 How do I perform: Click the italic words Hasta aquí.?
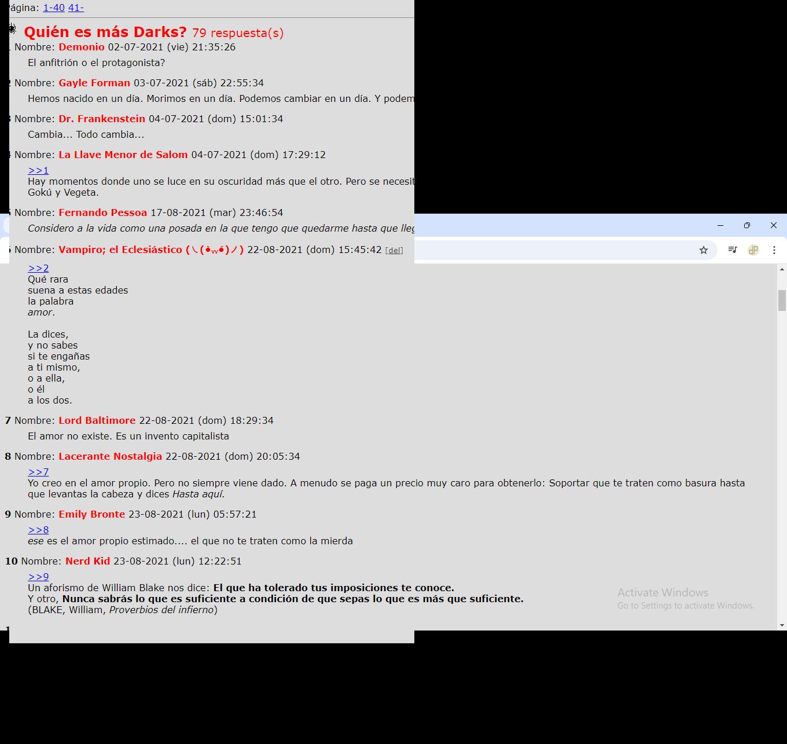click(x=198, y=494)
